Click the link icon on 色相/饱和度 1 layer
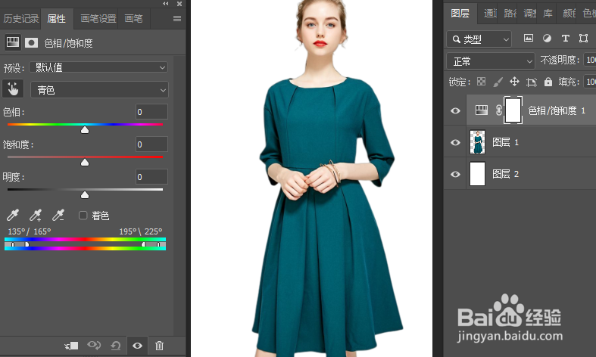596x357 pixels. (x=499, y=110)
